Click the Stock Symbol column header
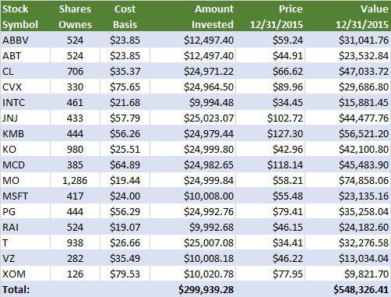Screen dimensions: 391x297 point(25,16)
